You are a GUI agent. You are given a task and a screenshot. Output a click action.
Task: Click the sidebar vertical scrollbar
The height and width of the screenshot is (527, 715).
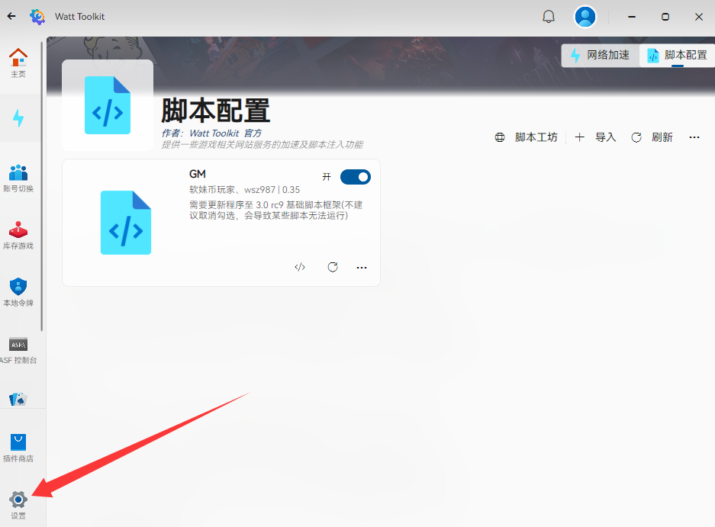pyautogui.click(x=42, y=186)
